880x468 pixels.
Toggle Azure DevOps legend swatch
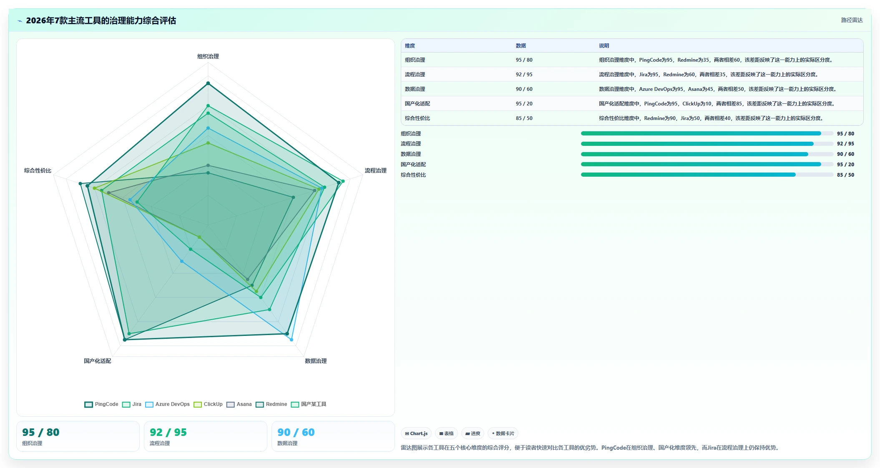(x=149, y=404)
